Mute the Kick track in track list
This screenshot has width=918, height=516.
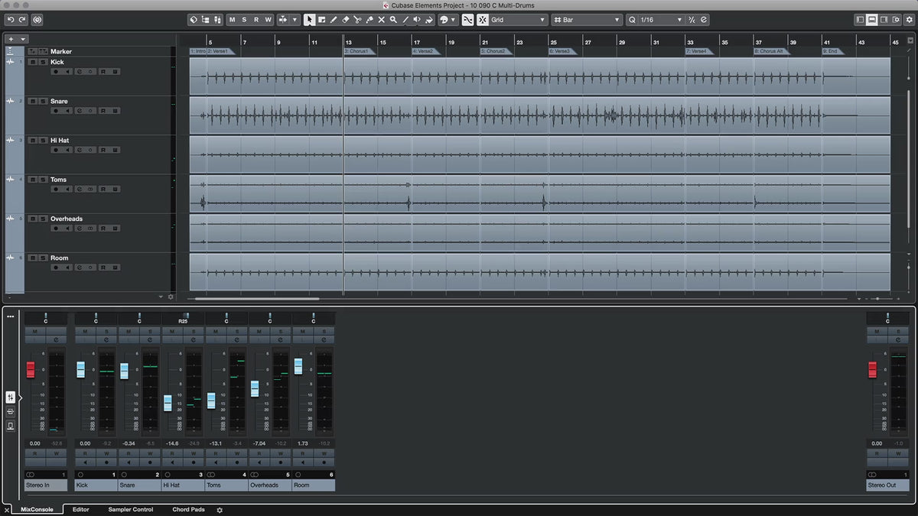[32, 62]
